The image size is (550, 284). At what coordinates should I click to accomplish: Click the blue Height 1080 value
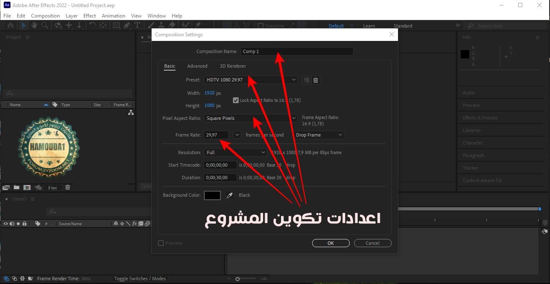tap(209, 106)
